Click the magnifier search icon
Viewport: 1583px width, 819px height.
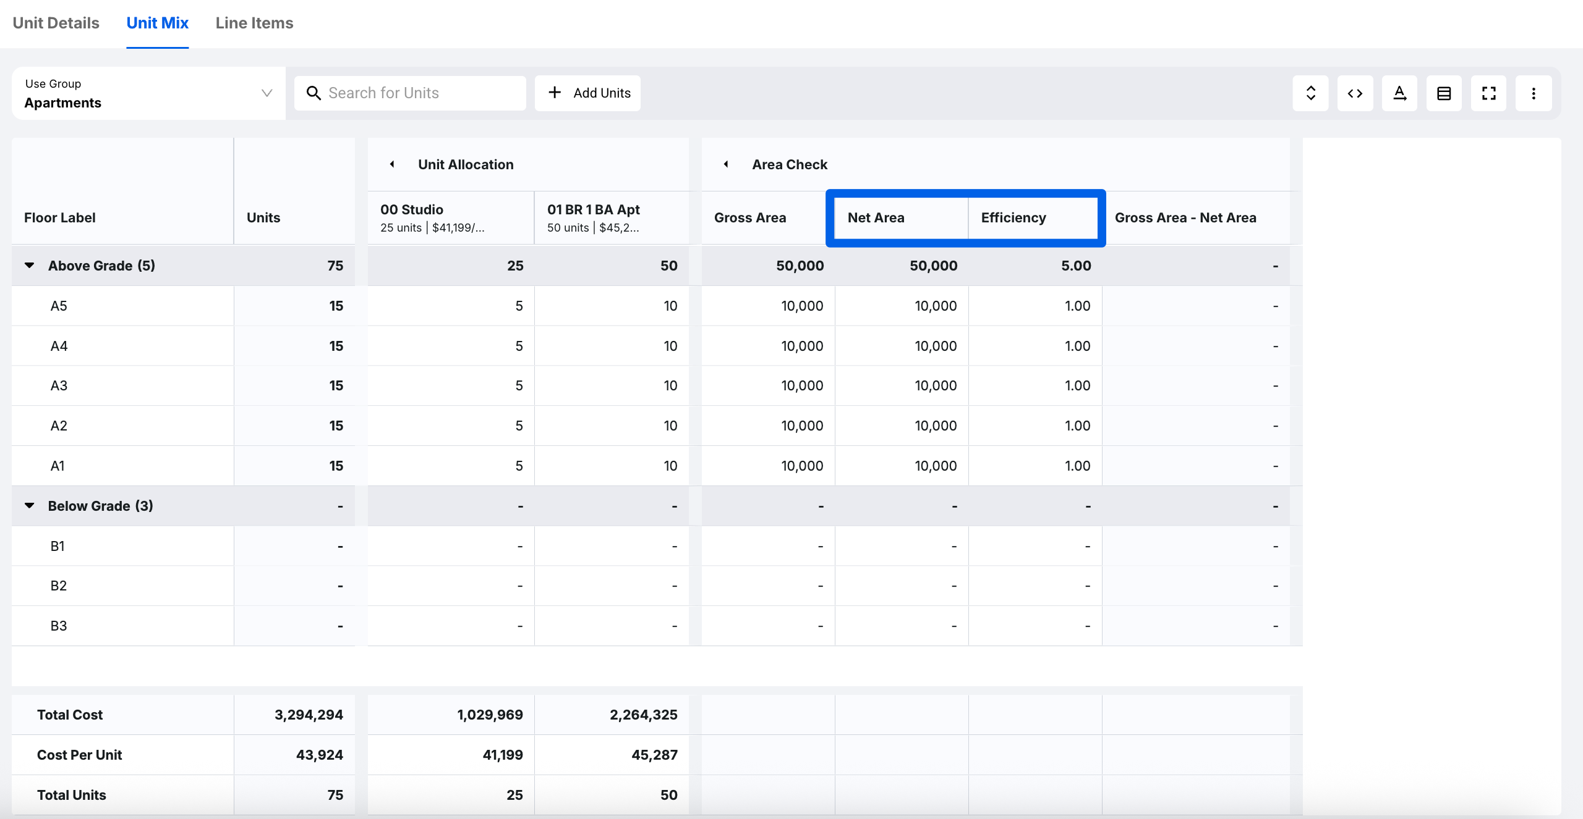(x=314, y=93)
